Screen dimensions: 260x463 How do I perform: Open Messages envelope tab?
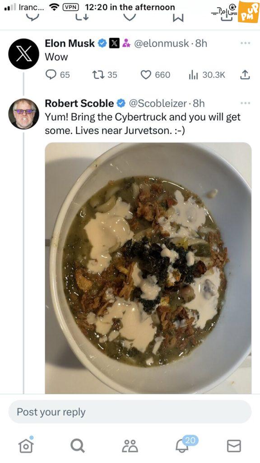point(234,446)
